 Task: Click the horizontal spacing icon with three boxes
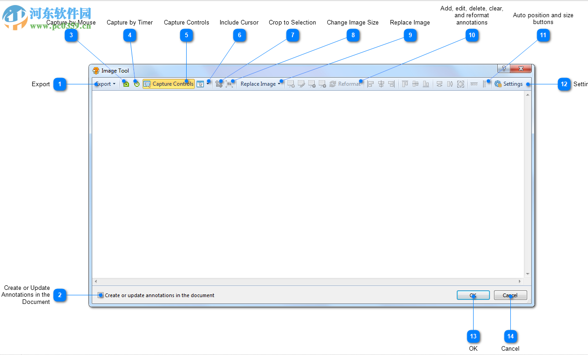coord(474,84)
